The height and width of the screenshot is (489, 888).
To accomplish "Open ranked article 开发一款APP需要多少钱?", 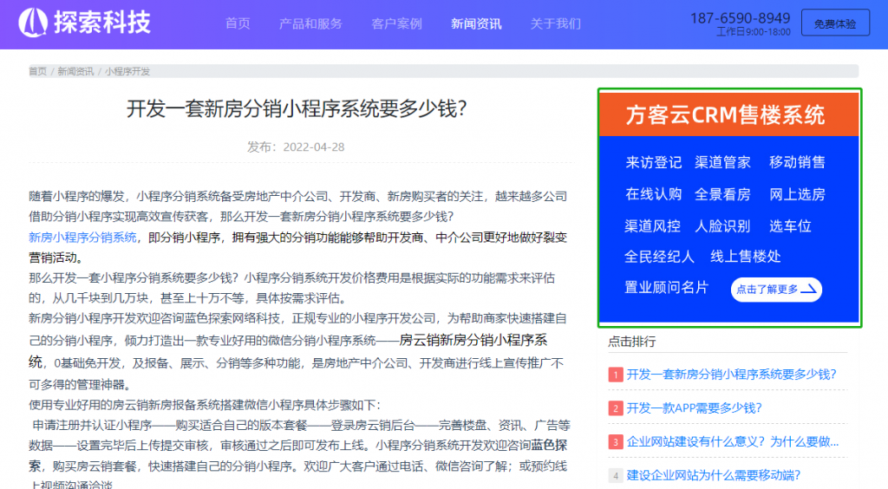I will pos(695,408).
